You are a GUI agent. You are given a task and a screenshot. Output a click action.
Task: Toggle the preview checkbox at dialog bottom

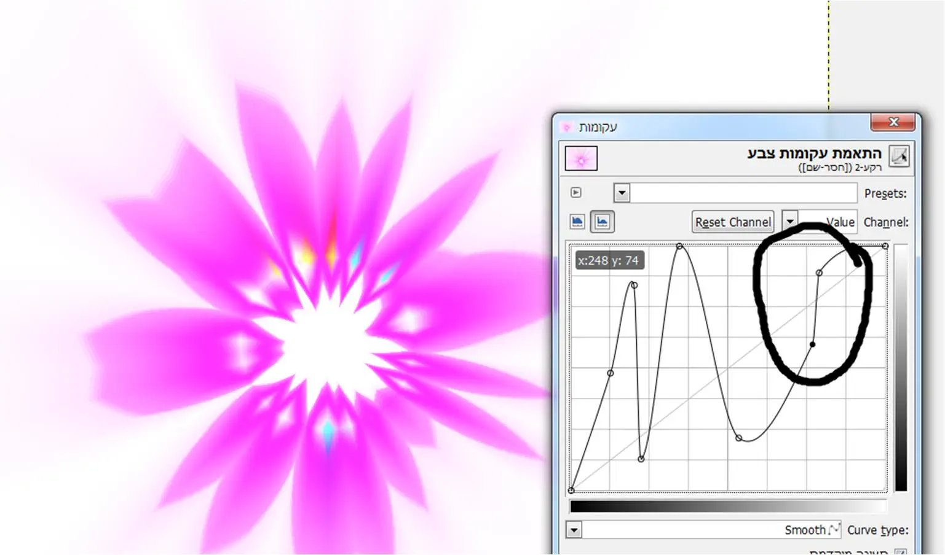(900, 551)
